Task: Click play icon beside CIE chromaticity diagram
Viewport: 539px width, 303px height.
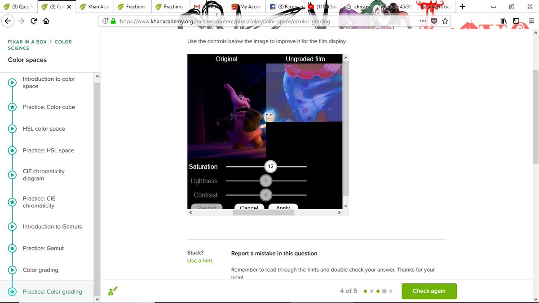Action: 13,175
